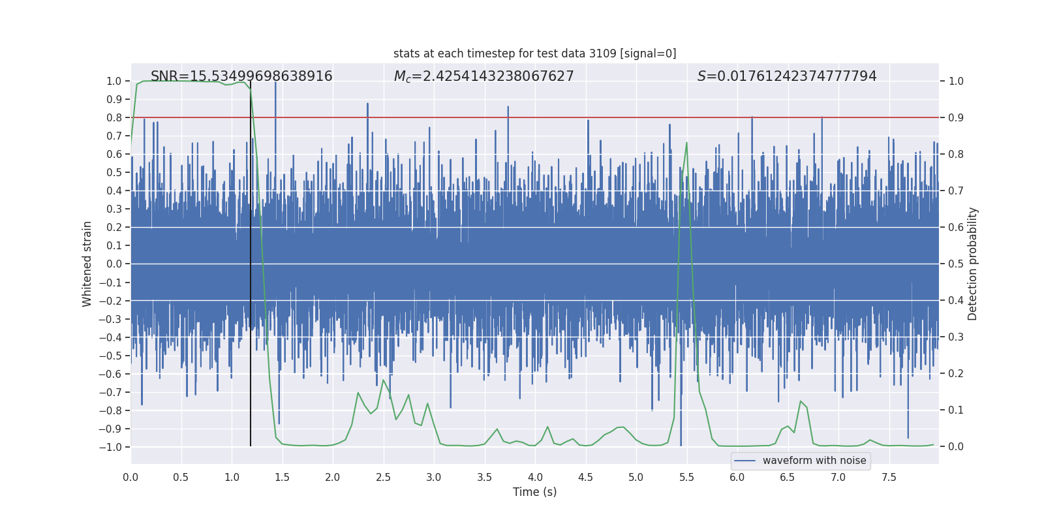Select the −0.2 strain tick label
Screen dimensions: 1044x522
110,301
